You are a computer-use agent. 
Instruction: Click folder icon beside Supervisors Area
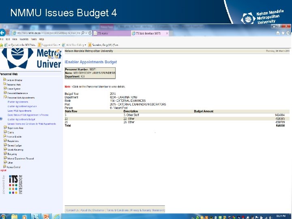pyautogui.click(x=5, y=128)
